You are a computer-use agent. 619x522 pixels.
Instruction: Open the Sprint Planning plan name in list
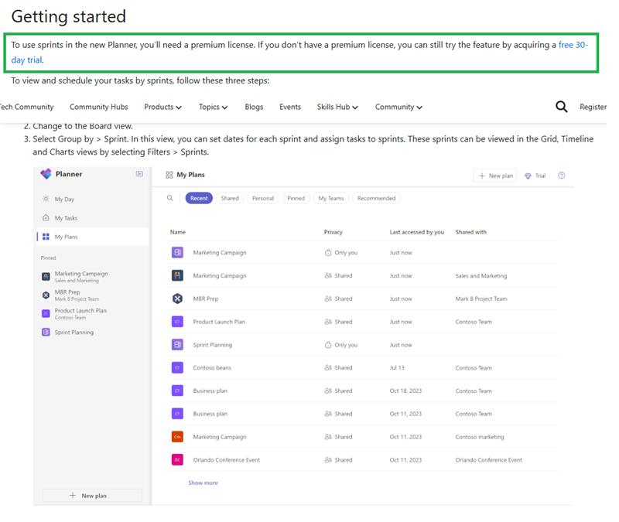click(212, 345)
